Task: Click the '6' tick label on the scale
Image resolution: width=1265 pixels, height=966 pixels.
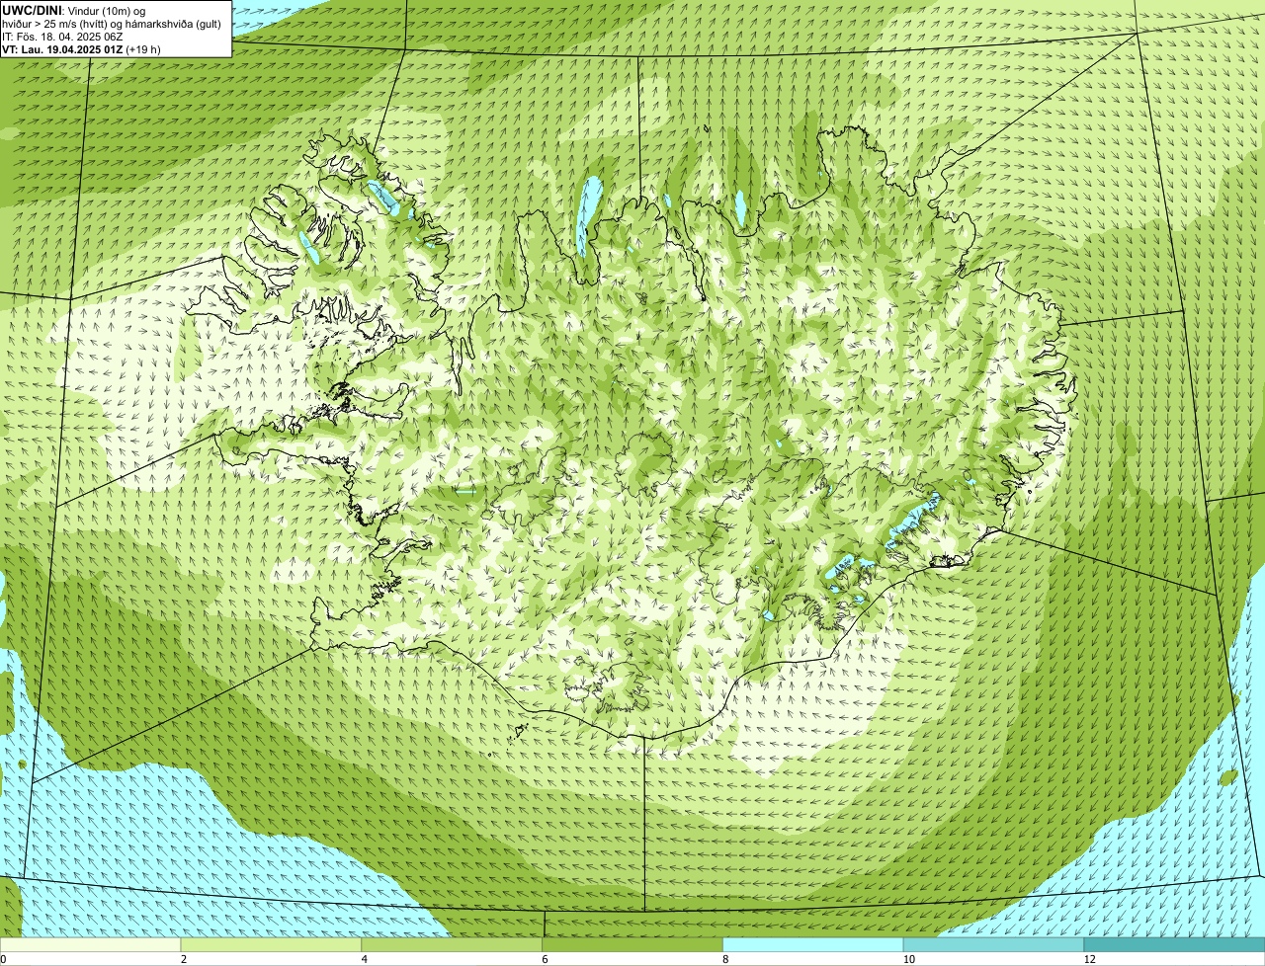Action: [x=545, y=959]
